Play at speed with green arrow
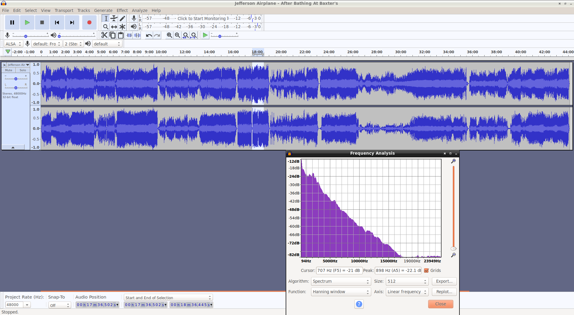This screenshot has height=315, width=574. [x=205, y=35]
